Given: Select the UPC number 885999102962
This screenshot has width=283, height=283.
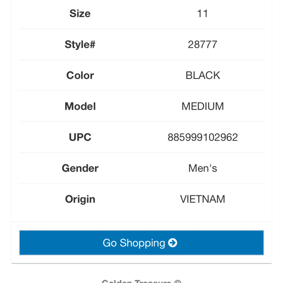Looking at the screenshot, I should [203, 137].
